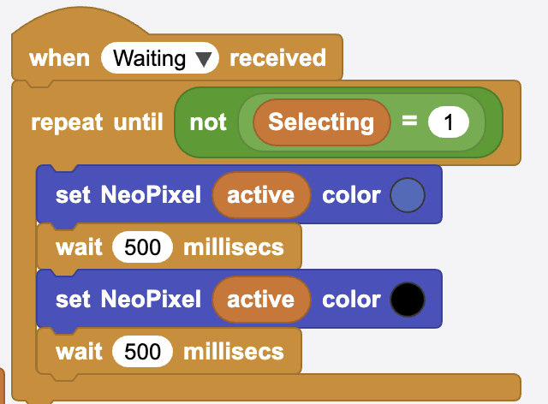Click 'active' variable in second NeoPixel block
This screenshot has width=548, height=404.
pyautogui.click(x=261, y=300)
